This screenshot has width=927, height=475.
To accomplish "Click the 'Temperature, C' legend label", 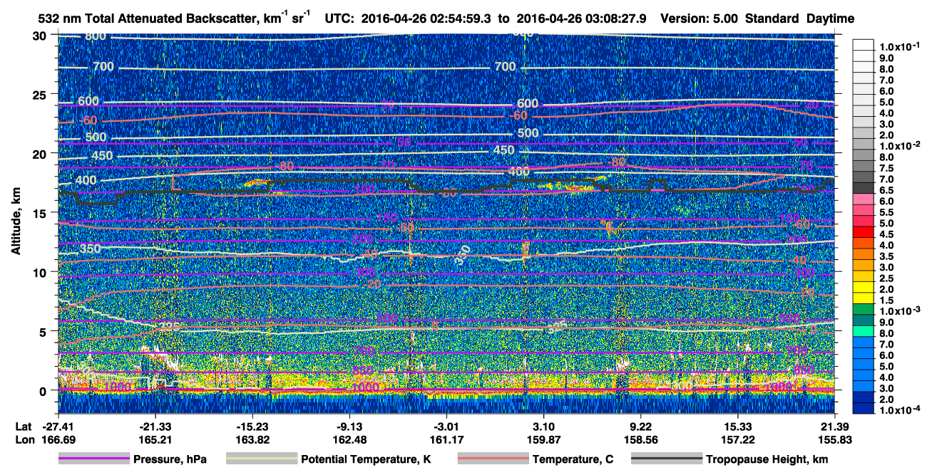I will click(573, 459).
